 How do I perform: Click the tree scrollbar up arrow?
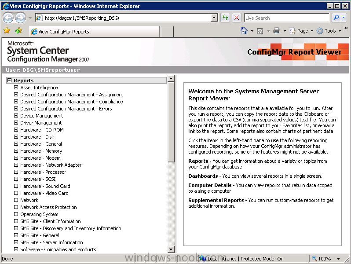coord(171,78)
